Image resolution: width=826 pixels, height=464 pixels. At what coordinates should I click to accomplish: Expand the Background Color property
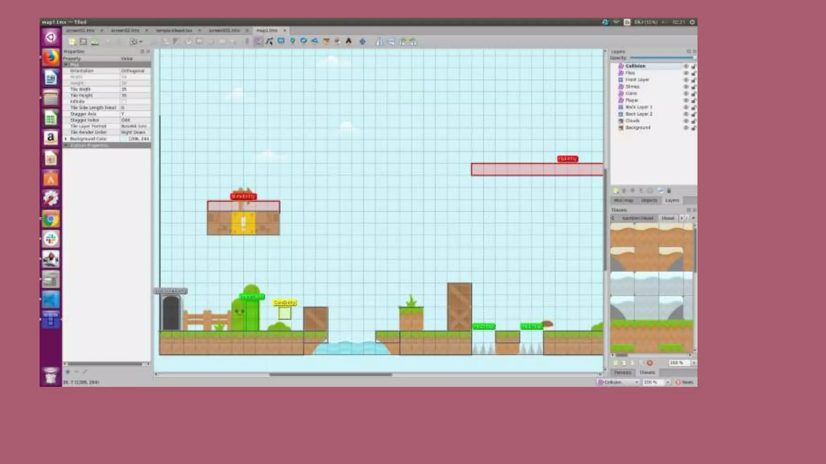66,139
